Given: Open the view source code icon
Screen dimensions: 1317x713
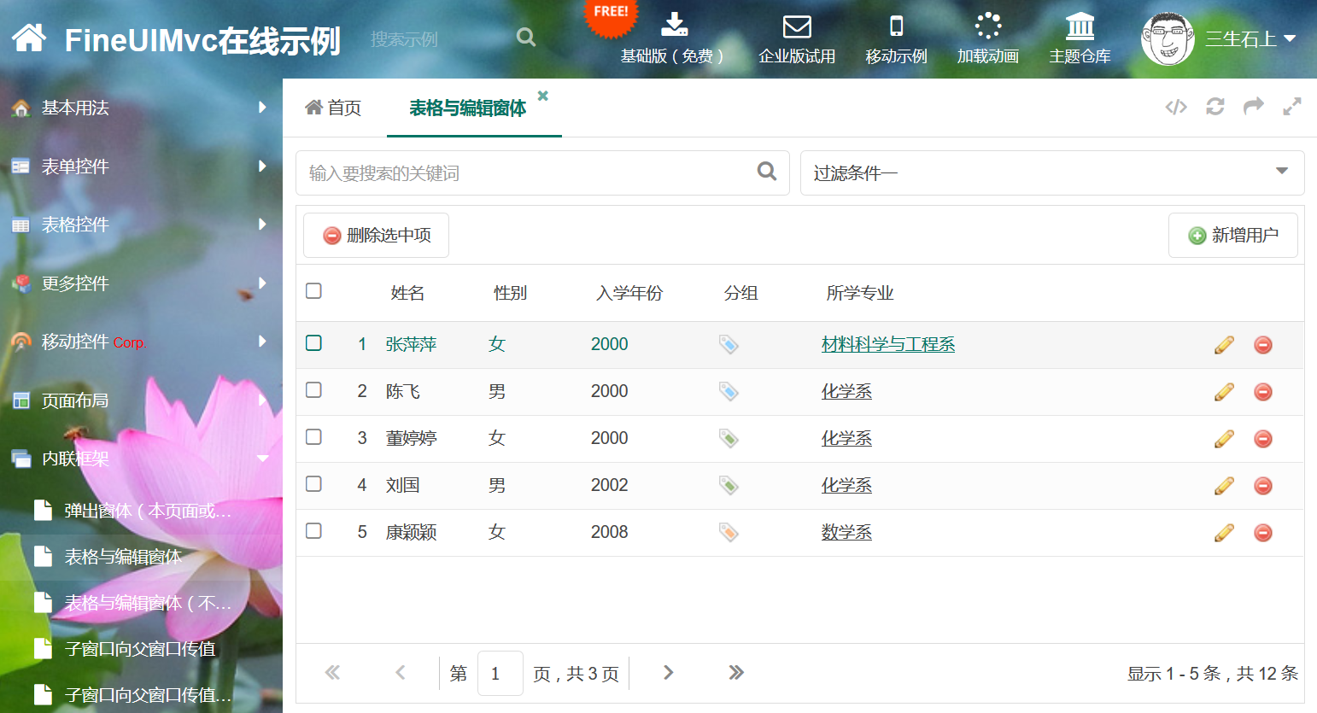Looking at the screenshot, I should point(1176,107).
